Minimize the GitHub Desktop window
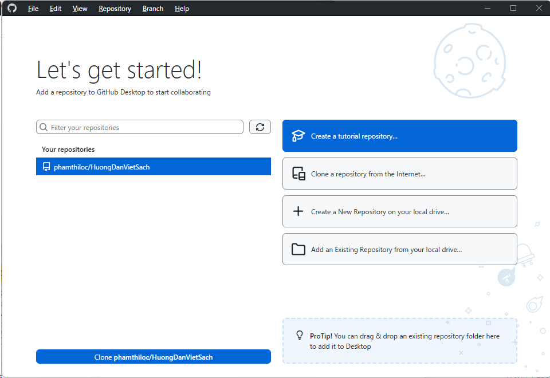 [488, 8]
